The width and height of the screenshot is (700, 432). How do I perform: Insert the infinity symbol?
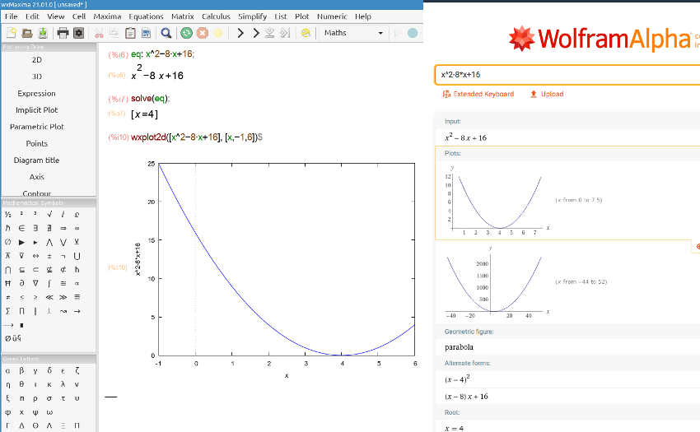[x=77, y=228]
